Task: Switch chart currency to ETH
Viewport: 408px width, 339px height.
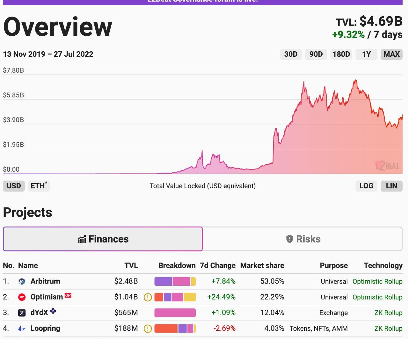Action: (x=39, y=186)
